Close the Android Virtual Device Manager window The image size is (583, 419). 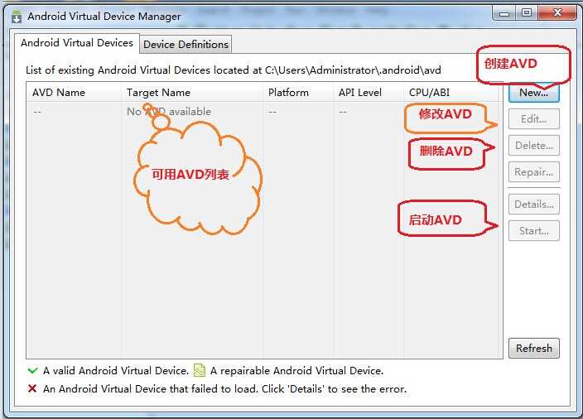[x=557, y=13]
